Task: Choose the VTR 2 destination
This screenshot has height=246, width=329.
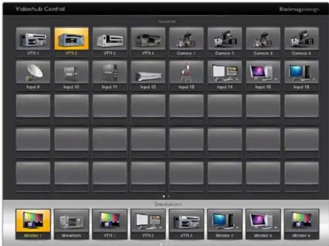Action: [148, 224]
